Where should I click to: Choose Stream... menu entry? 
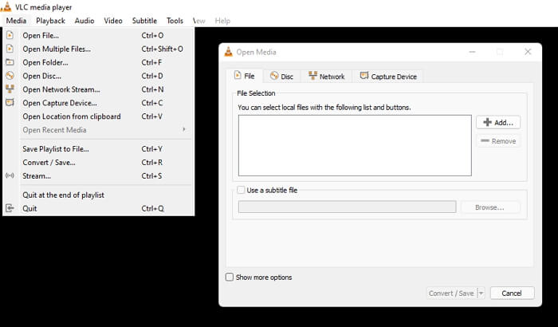99,176
